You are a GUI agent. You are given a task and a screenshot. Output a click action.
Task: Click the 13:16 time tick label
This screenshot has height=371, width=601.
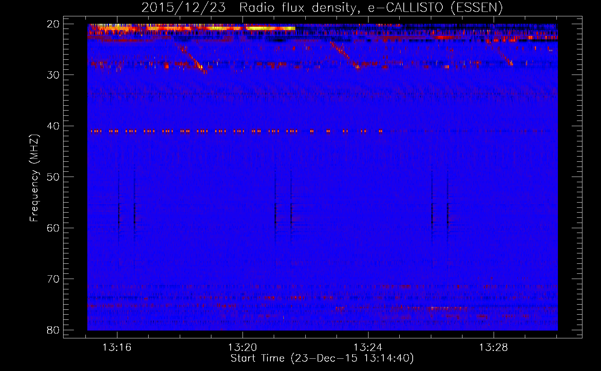(117, 348)
